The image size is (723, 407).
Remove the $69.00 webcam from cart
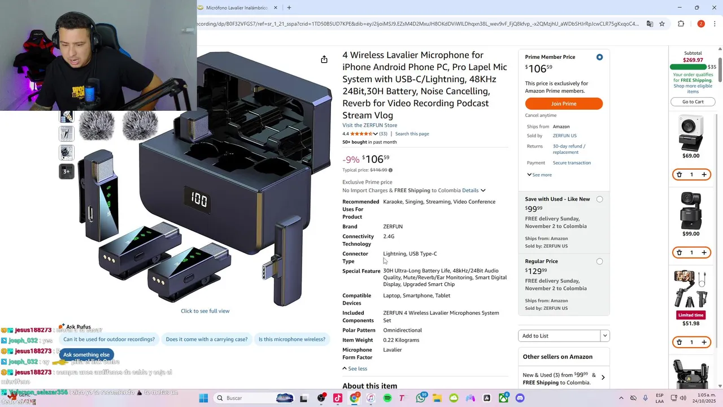679,175
